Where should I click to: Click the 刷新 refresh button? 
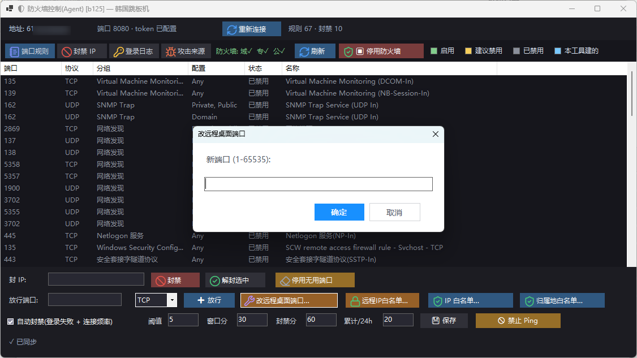[315, 51]
